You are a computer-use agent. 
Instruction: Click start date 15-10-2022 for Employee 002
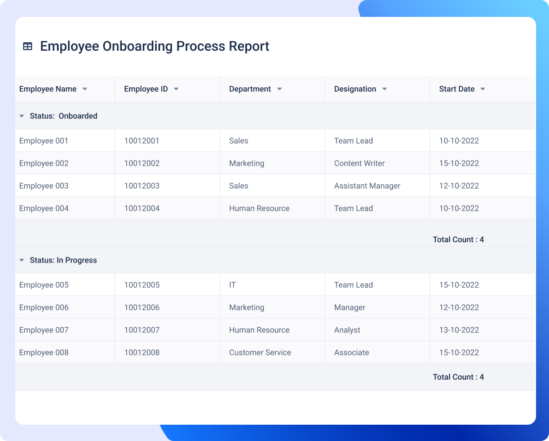point(459,163)
